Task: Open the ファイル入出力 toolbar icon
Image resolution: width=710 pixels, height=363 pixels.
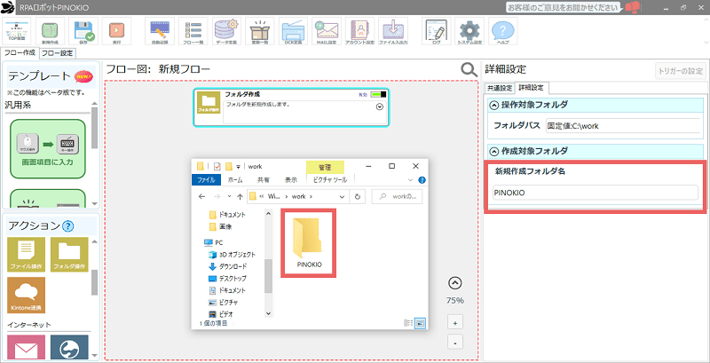Action: (393, 31)
